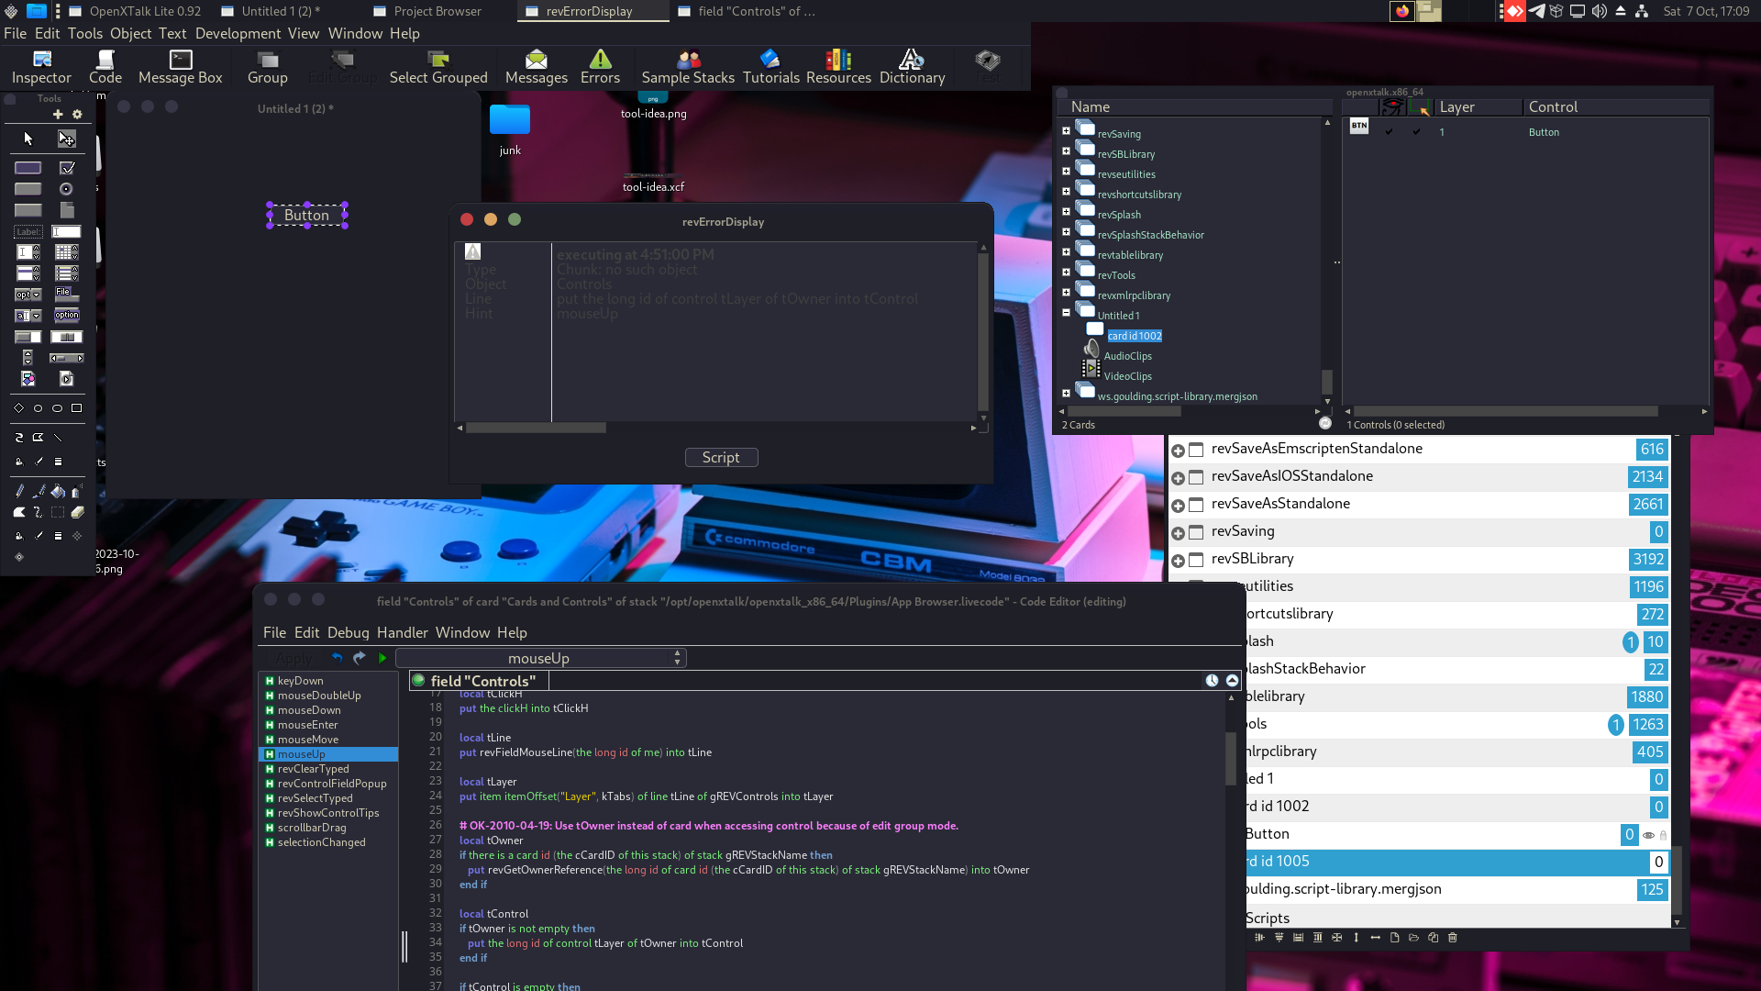1761x991 pixels.
Task: Expand revSaving in App Browser tree
Action: point(1066,131)
